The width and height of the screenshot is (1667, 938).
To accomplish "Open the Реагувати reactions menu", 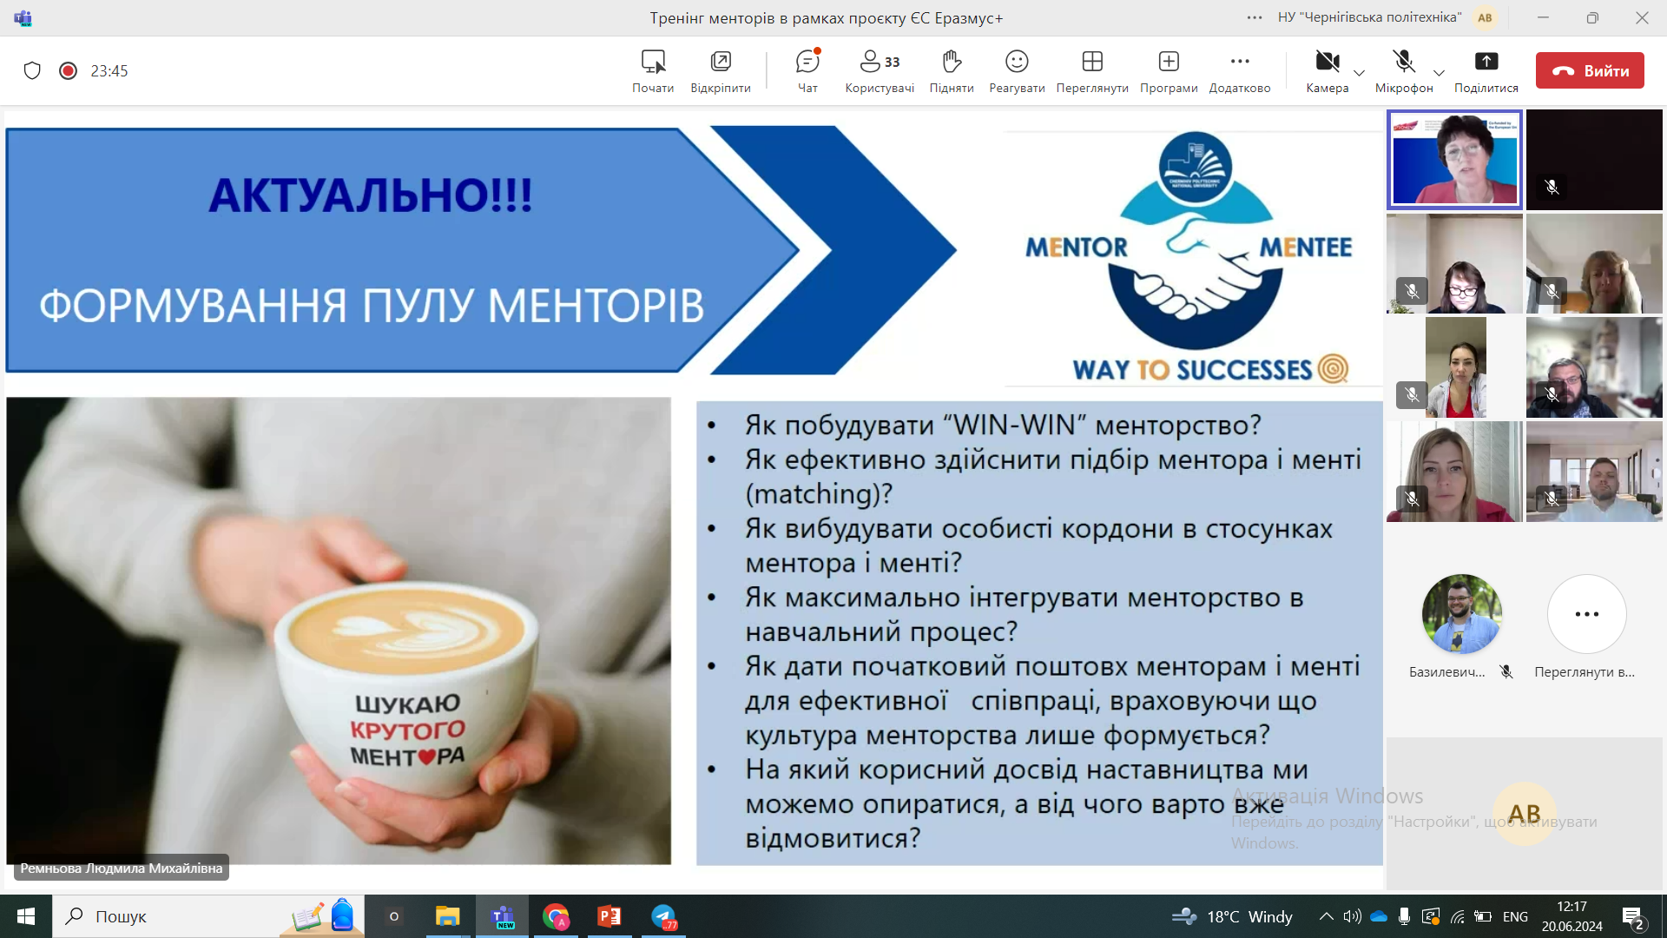I will pyautogui.click(x=1017, y=70).
